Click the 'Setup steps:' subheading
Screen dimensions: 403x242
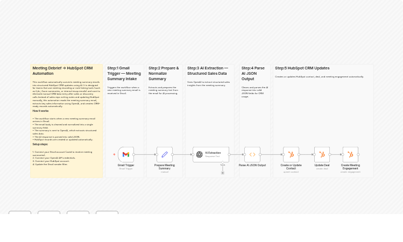coord(40,144)
